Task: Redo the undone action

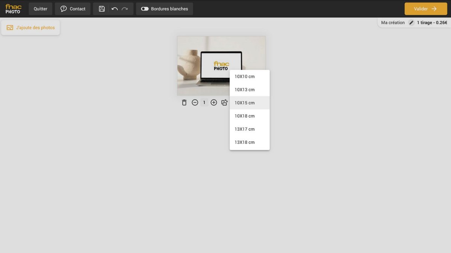Action: point(125,9)
